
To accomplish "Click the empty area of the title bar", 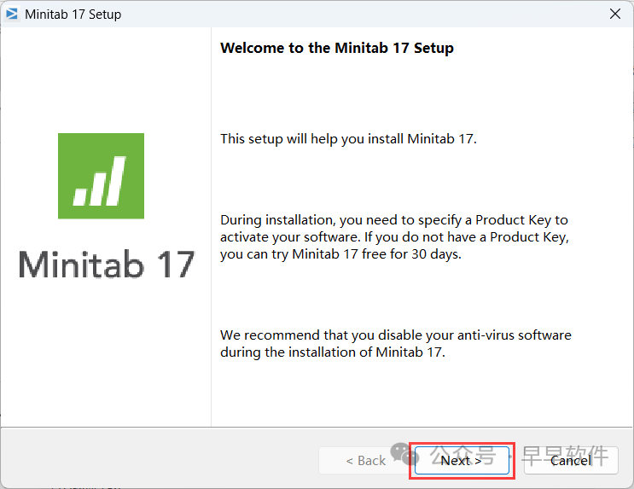I will pyautogui.click(x=341, y=14).
